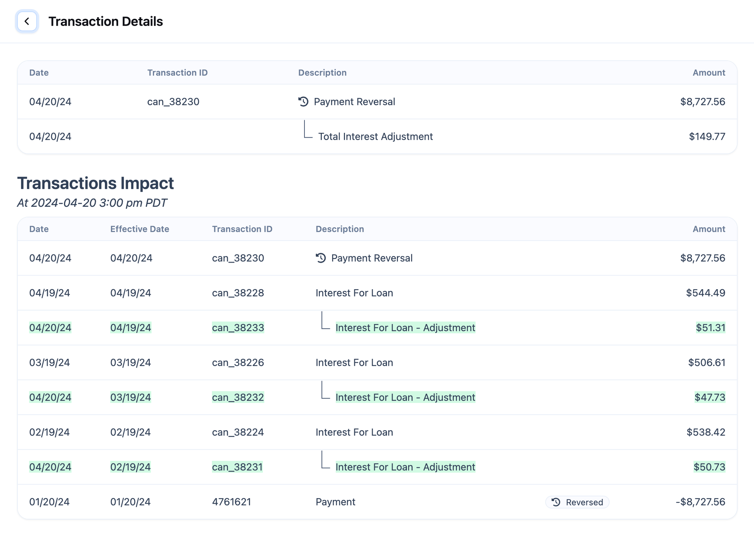Screen dimensions: 754x550
Task: Click transaction ID can_38233
Action: (x=238, y=327)
